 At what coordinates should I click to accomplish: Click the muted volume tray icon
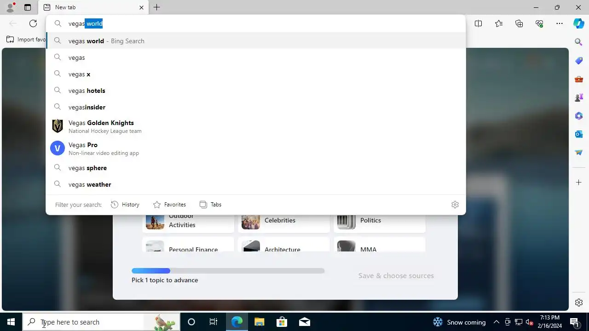point(530,322)
